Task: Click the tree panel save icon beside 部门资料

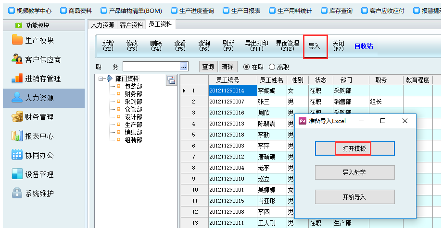Action: 171,80
